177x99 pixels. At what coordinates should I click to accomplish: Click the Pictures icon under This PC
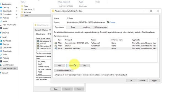(1, 58)
